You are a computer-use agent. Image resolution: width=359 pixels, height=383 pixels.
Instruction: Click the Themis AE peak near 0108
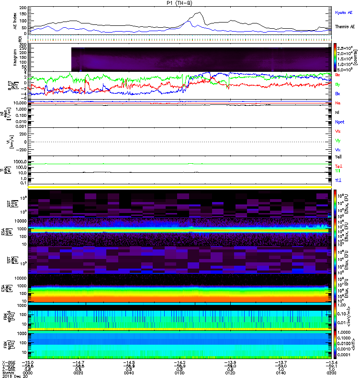[200, 12]
